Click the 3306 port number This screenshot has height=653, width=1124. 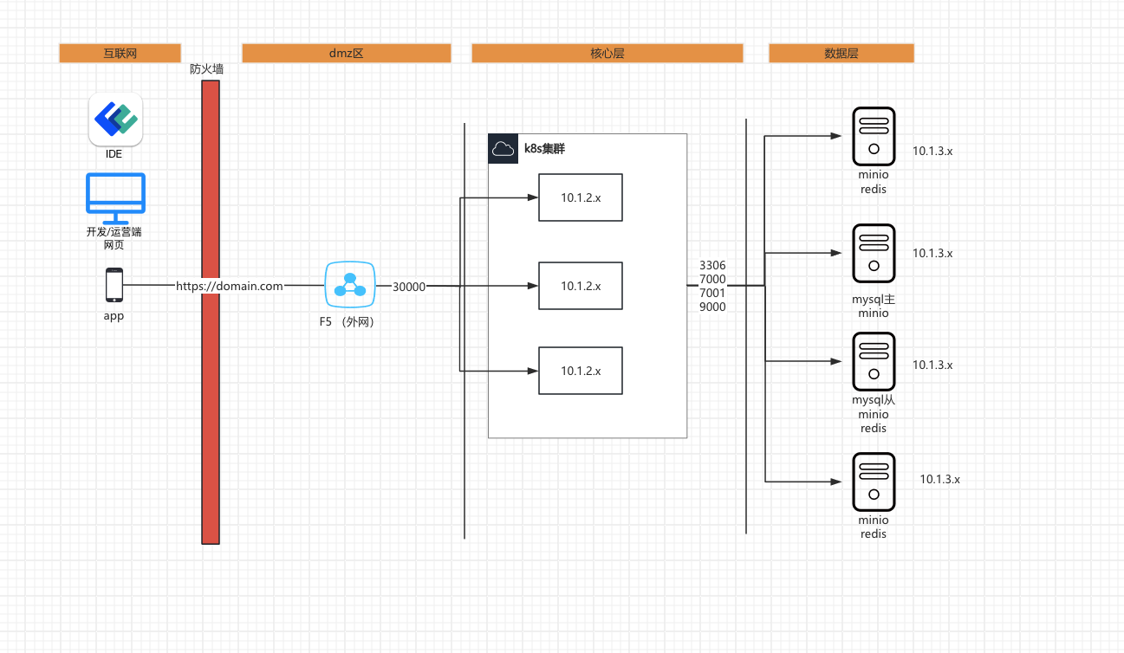(712, 265)
